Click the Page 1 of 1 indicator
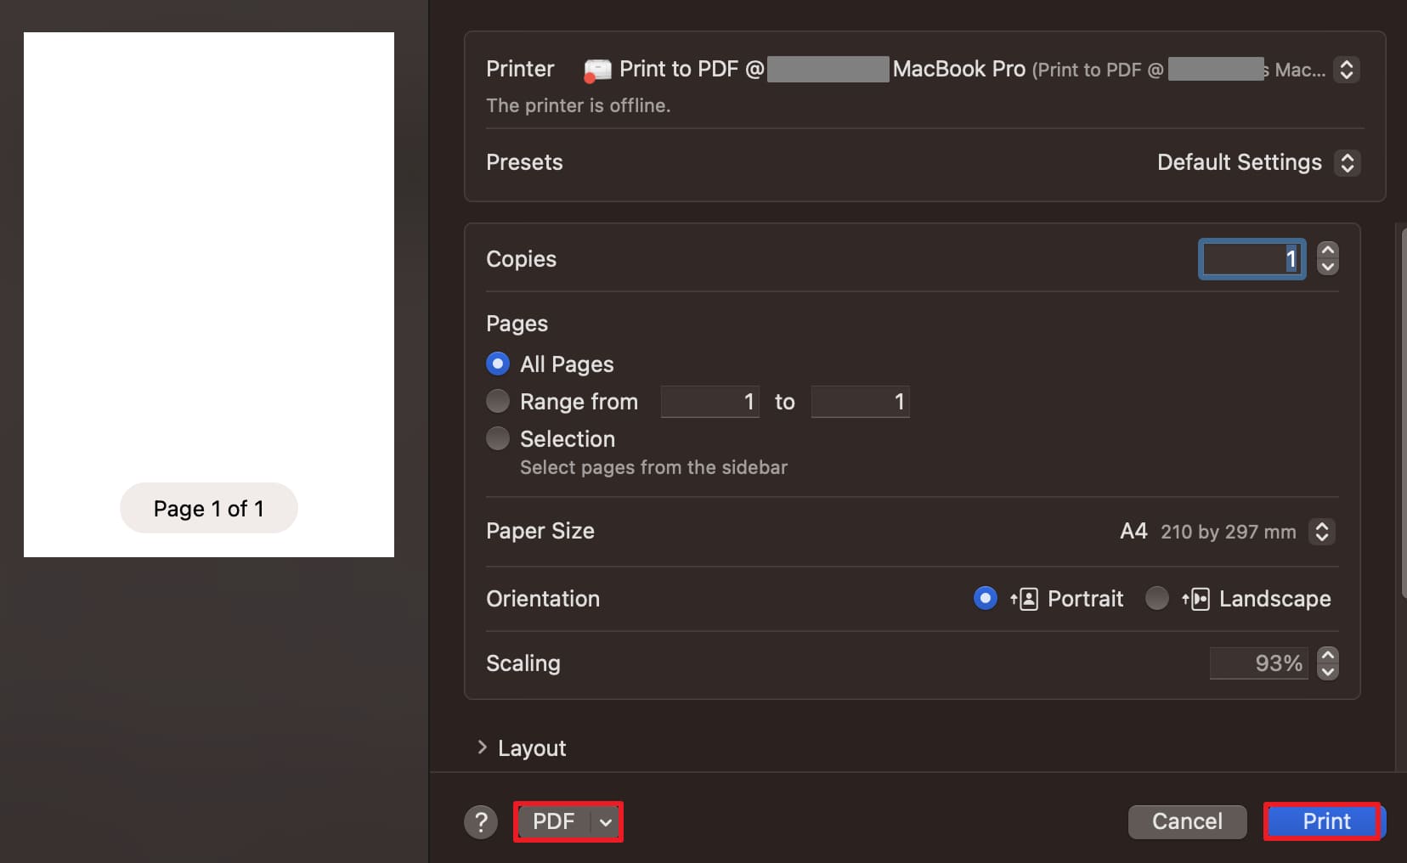The image size is (1407, 863). [209, 508]
